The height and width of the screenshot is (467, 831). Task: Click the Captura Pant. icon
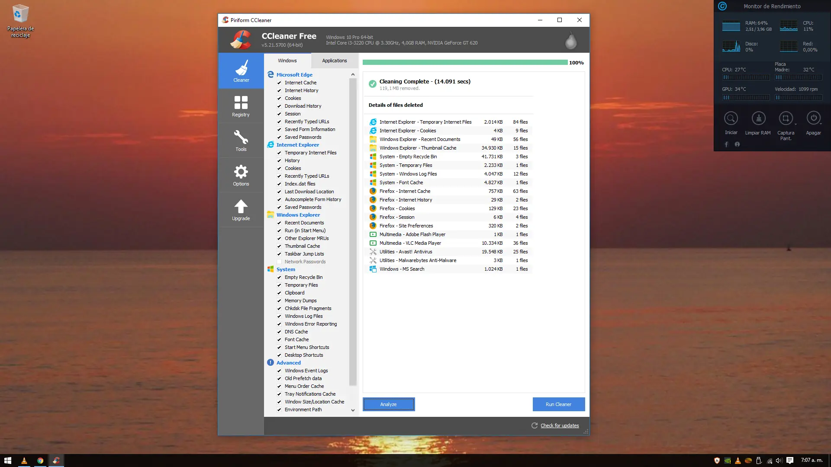pyautogui.click(x=786, y=118)
